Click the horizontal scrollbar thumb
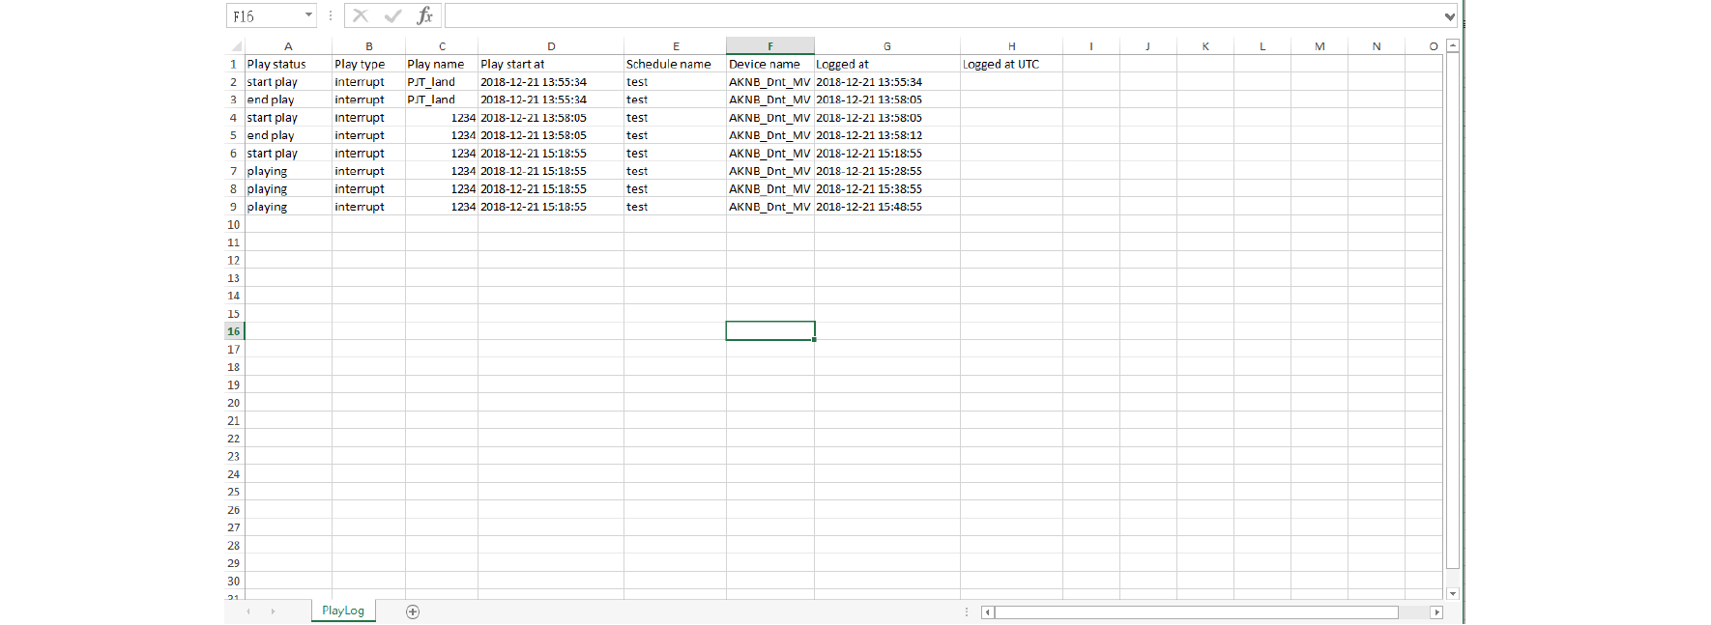Viewport: 1711px width, 625px height. click(1196, 611)
